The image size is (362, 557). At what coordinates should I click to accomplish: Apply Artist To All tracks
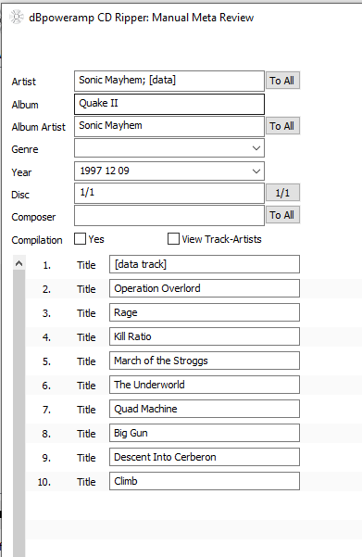[282, 81]
